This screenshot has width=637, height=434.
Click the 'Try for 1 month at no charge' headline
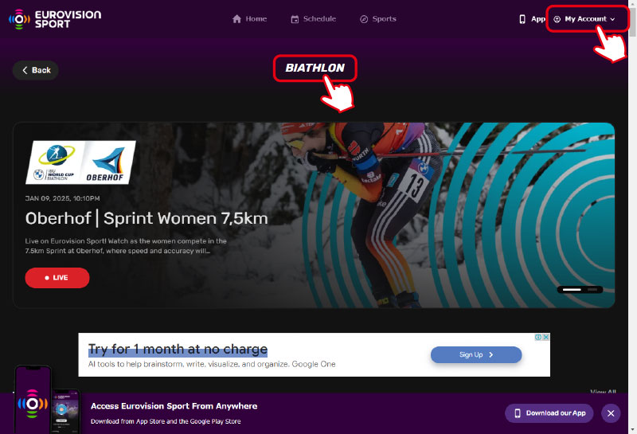point(178,349)
